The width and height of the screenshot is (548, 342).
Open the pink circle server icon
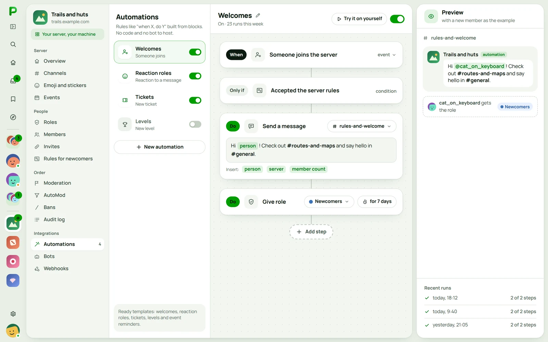(13, 262)
